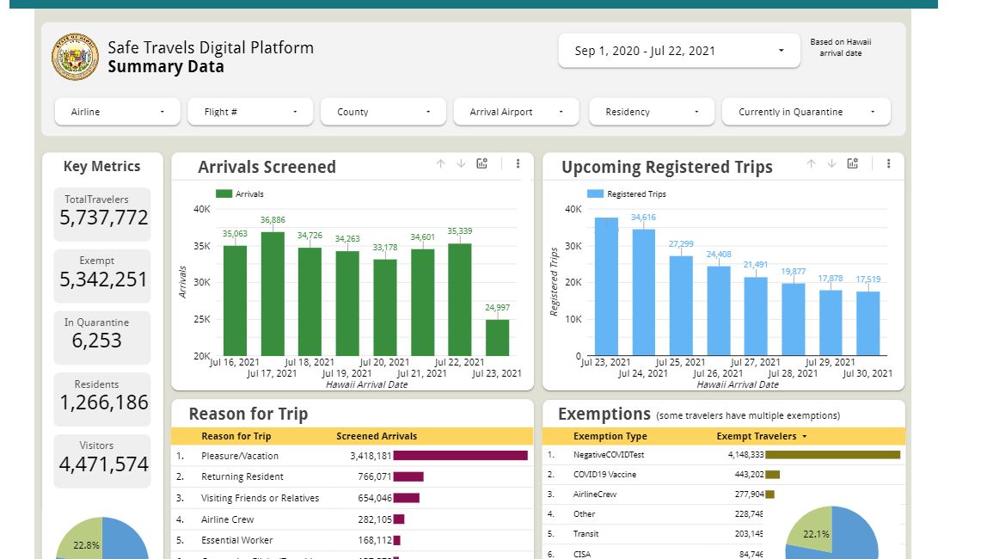Open the Currently in Quarantine filter
The image size is (981, 559).
click(x=806, y=112)
